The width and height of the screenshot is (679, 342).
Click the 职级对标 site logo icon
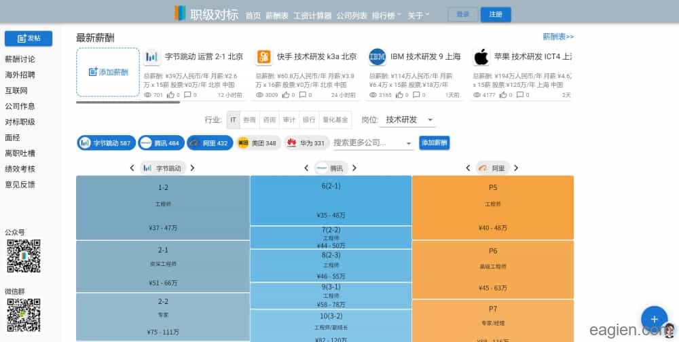point(180,14)
